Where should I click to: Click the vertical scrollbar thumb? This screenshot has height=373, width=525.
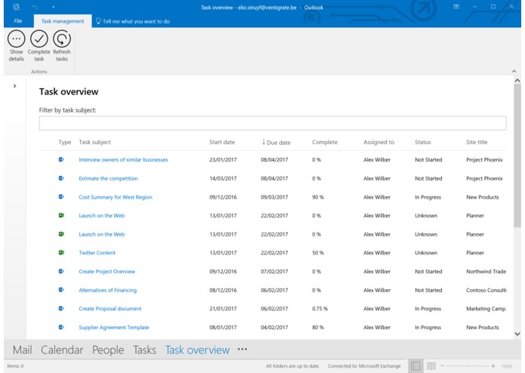[x=517, y=156]
